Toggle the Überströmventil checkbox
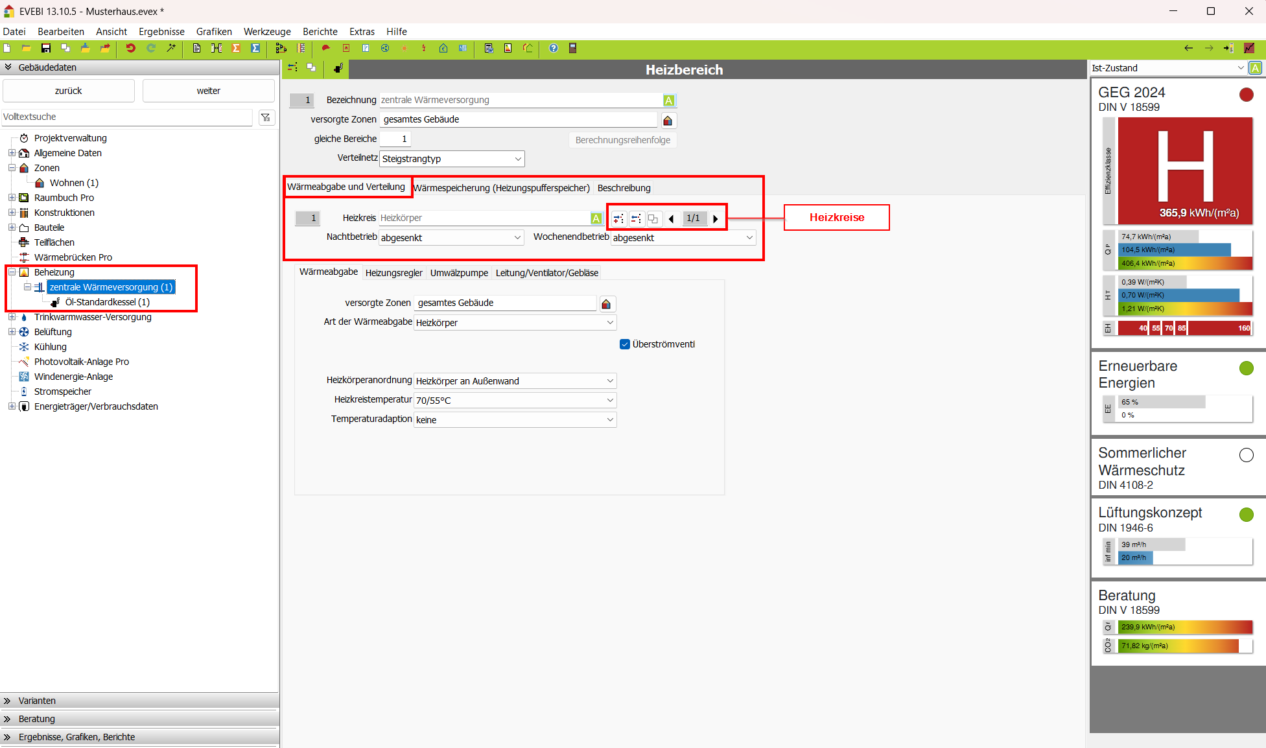Viewport: 1266px width, 748px height. tap(625, 344)
